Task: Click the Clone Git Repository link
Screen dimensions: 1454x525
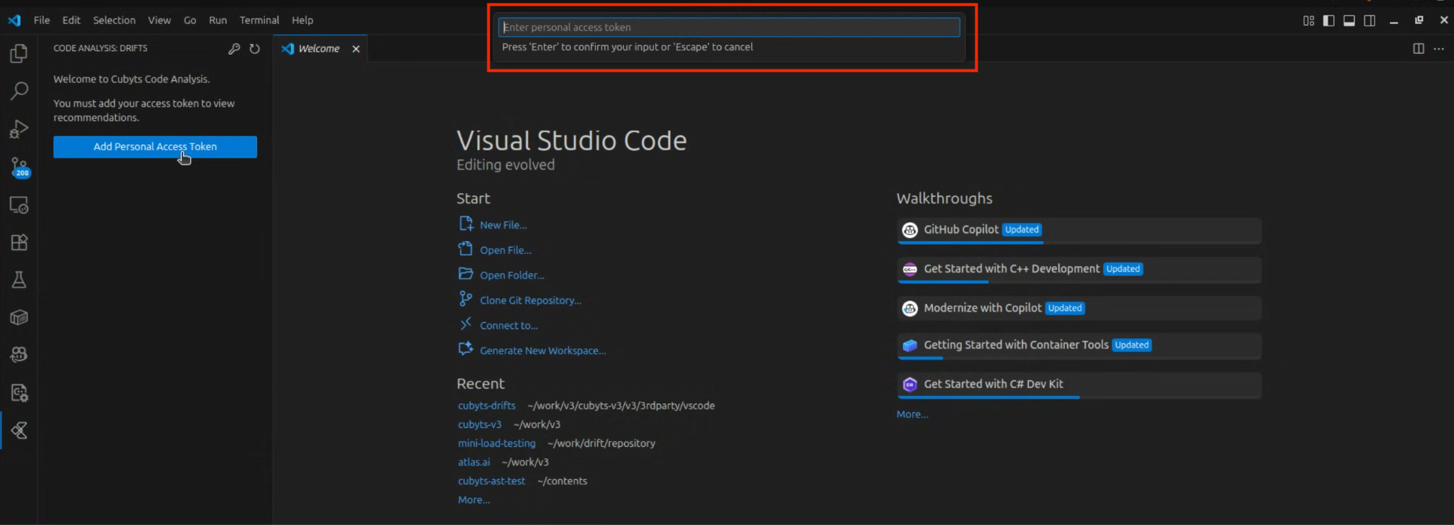Action: click(530, 301)
